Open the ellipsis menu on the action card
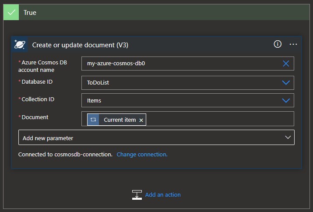The width and height of the screenshot is (313, 212). tap(293, 44)
